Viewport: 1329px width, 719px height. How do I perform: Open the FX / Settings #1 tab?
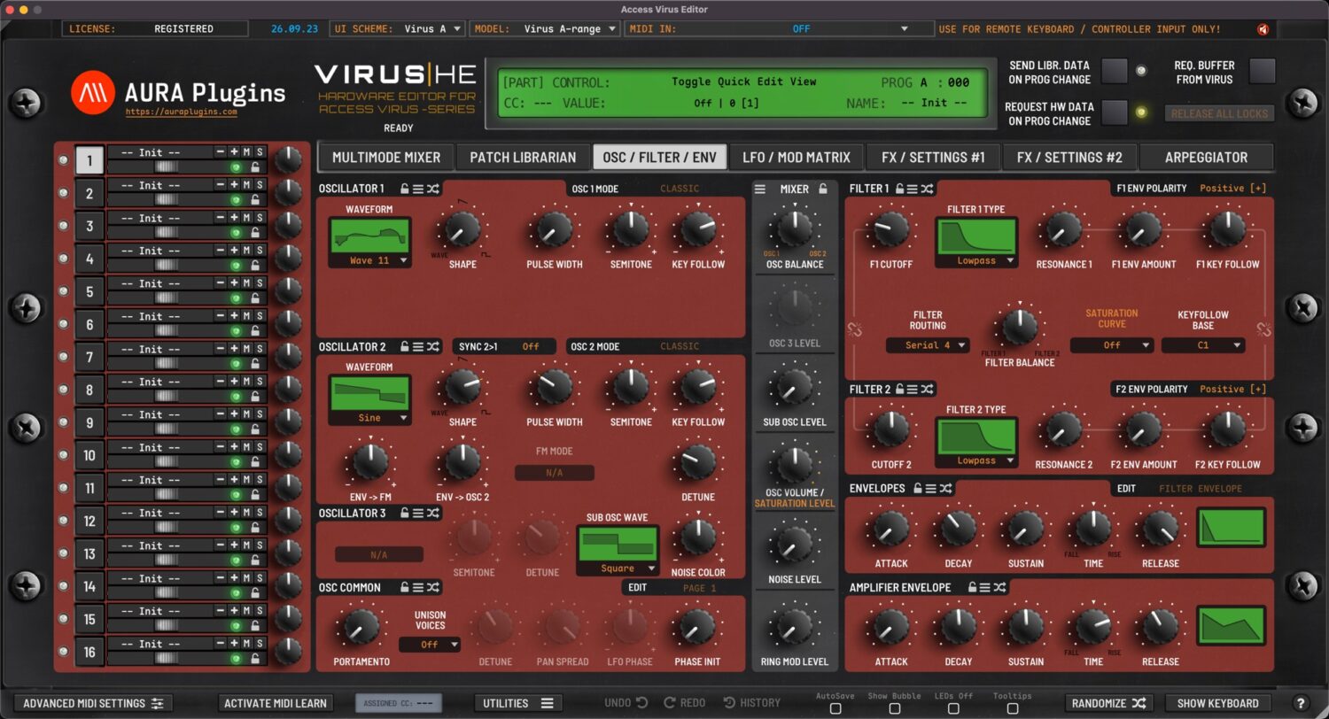[x=933, y=158]
